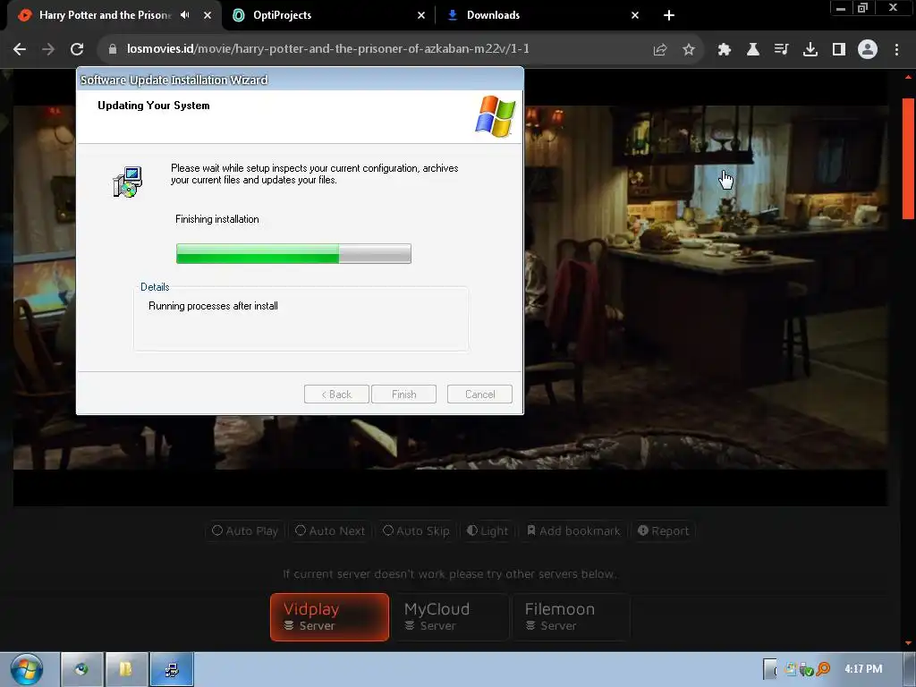Open the Chrome taskbar icon
The width and height of the screenshot is (916, 687).
pos(81,669)
